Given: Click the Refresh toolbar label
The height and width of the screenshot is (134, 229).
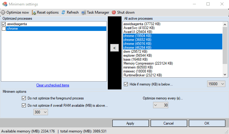Looking at the screenshot, I should [73, 12].
